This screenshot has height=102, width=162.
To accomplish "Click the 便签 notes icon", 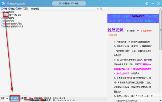I will point(9,9).
